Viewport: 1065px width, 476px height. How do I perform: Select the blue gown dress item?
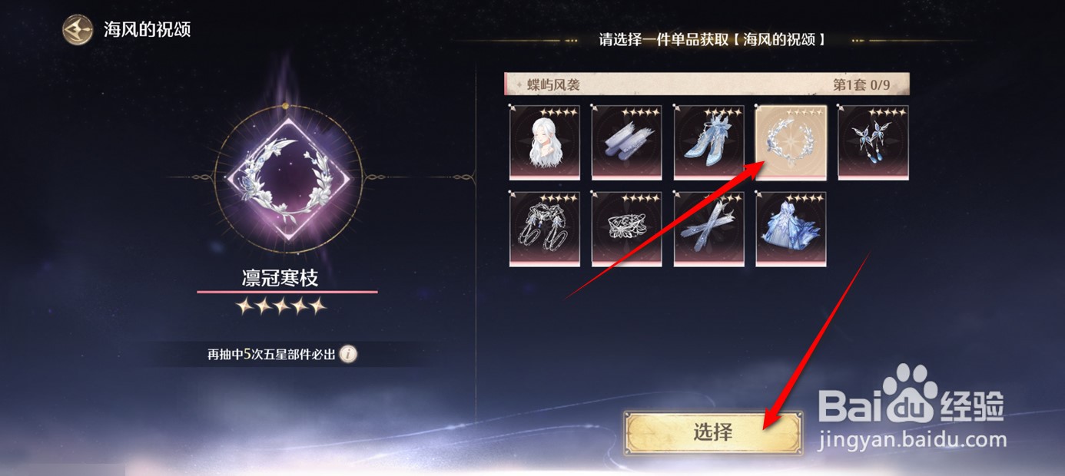click(791, 230)
